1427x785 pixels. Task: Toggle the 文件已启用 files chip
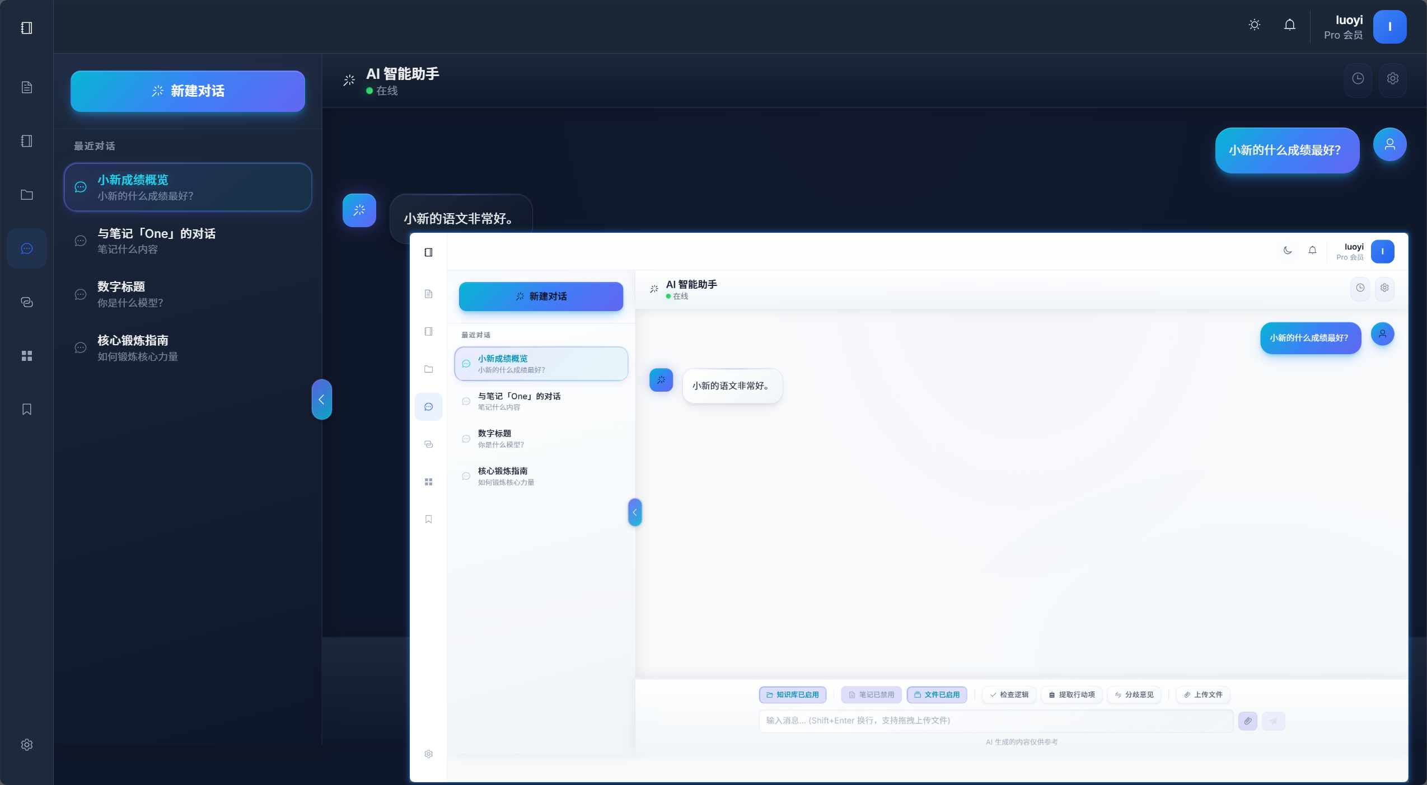pos(937,694)
